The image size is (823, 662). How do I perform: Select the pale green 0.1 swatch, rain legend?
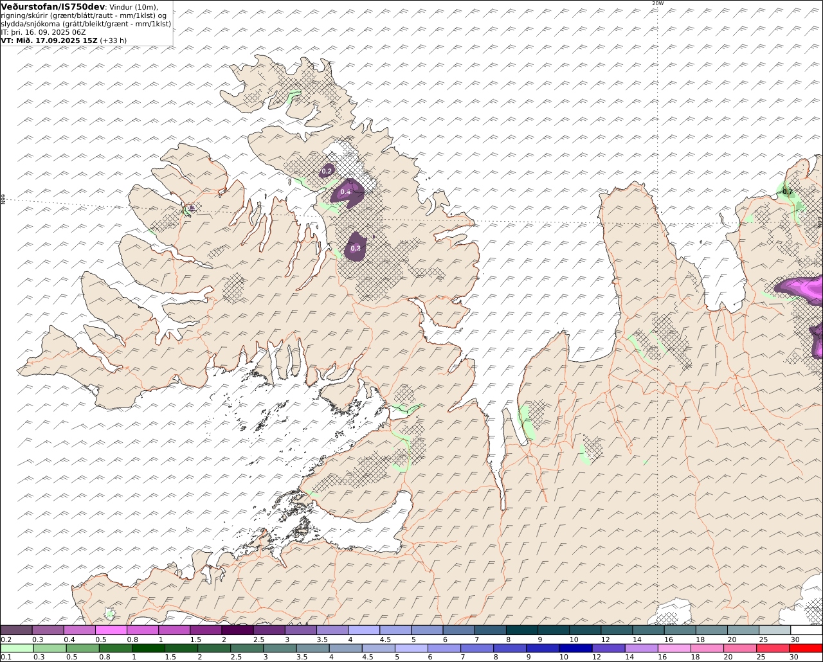click(x=16, y=648)
